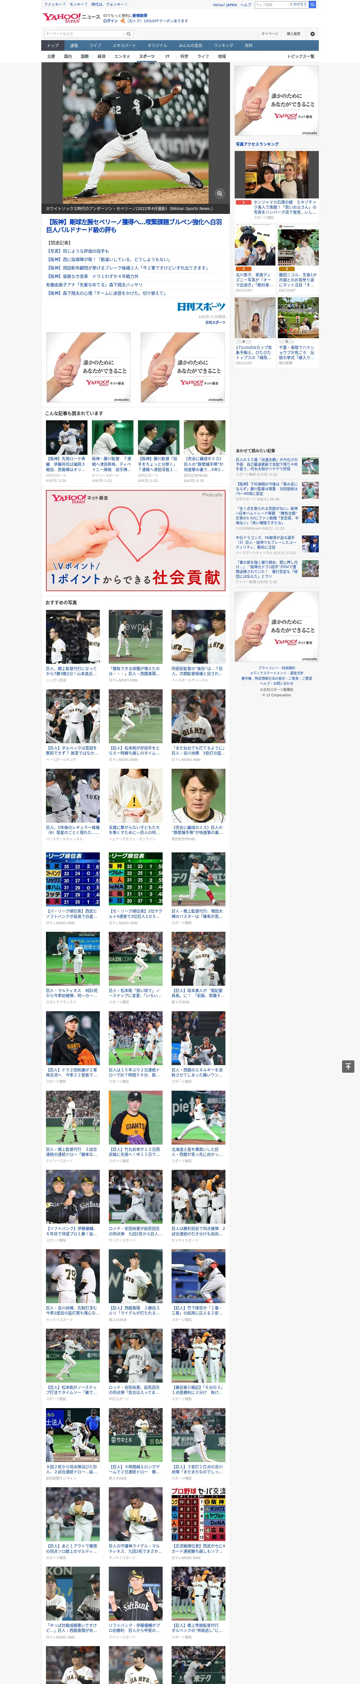Click the enlarge-photo magnifier on main image

pyautogui.click(x=220, y=193)
